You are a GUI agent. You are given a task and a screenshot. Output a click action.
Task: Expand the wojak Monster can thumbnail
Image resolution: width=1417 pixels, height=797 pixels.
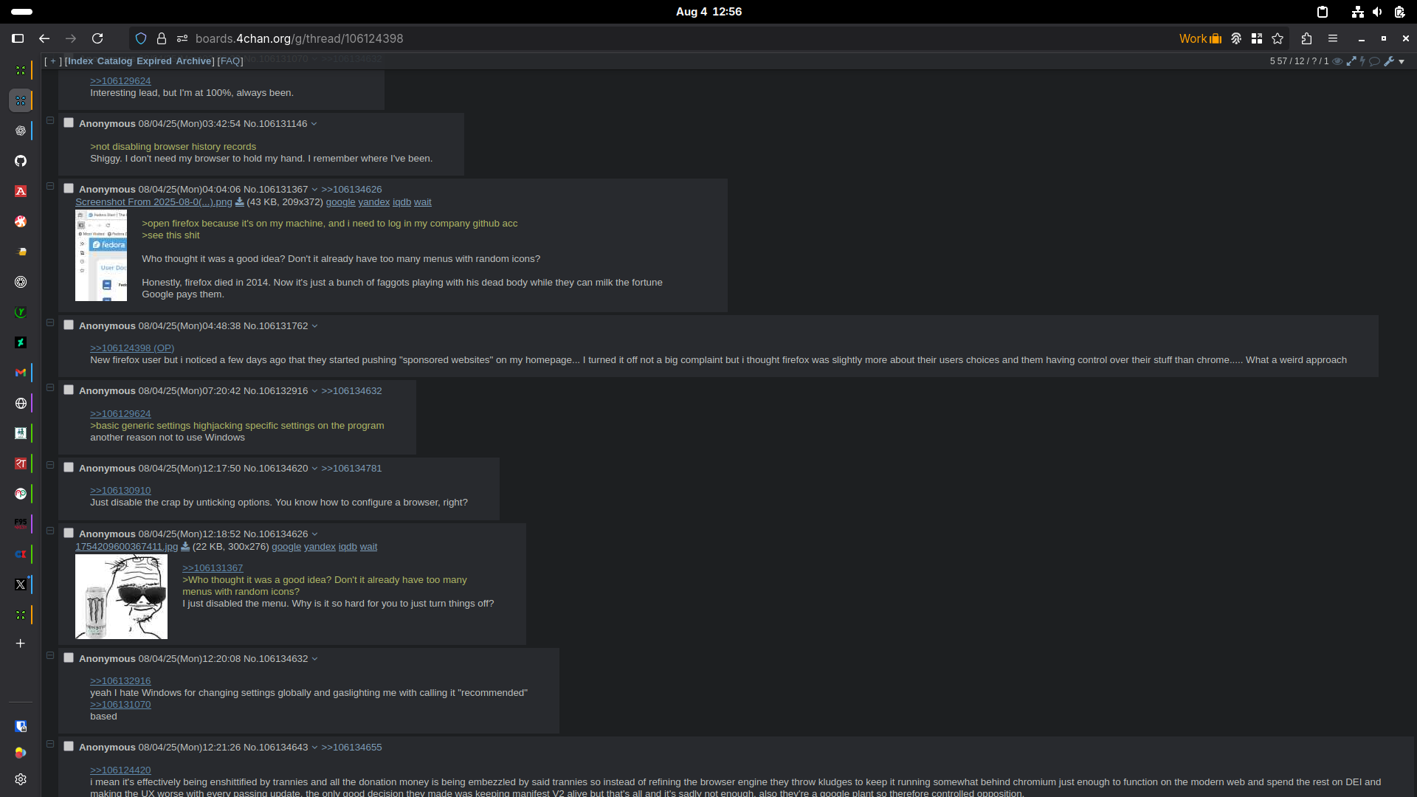pos(121,597)
